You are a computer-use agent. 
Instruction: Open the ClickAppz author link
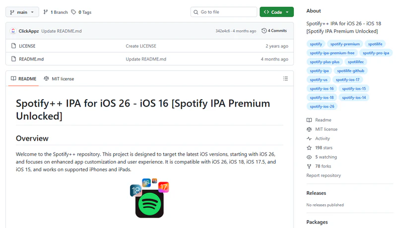click(29, 31)
